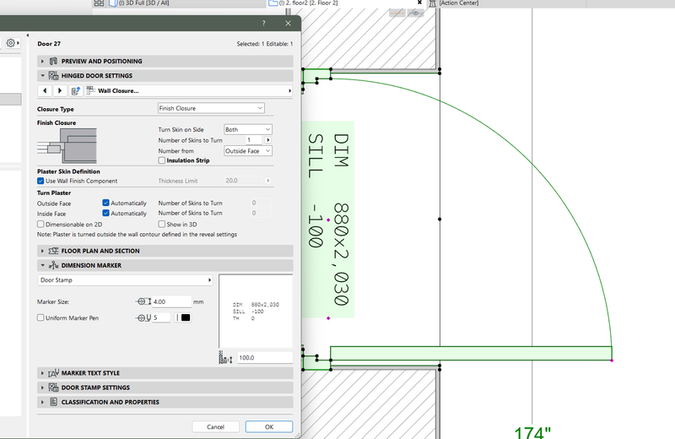Click the Marker Text Style panel icon
675x439 pixels.
click(53, 373)
